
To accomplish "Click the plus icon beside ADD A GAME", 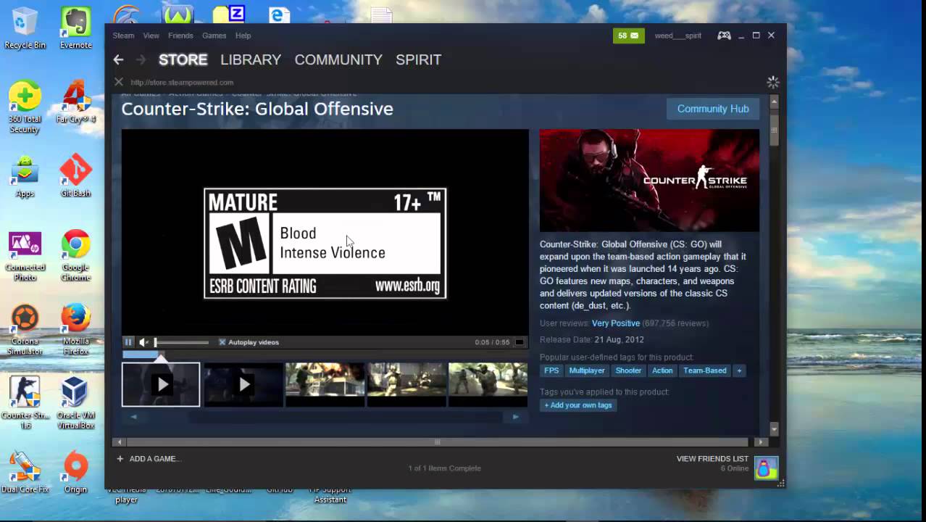I will [120, 459].
